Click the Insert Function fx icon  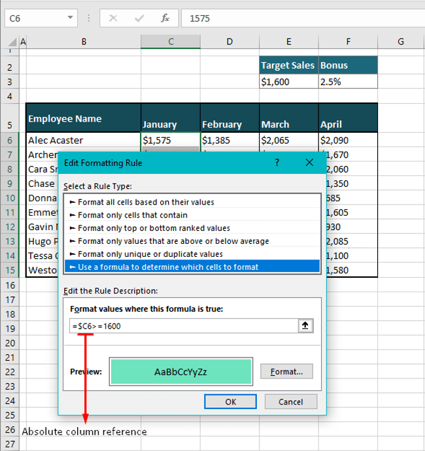click(165, 18)
